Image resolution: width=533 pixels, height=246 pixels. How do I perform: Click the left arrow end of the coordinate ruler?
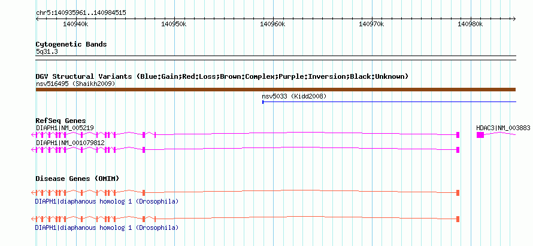(37, 19)
